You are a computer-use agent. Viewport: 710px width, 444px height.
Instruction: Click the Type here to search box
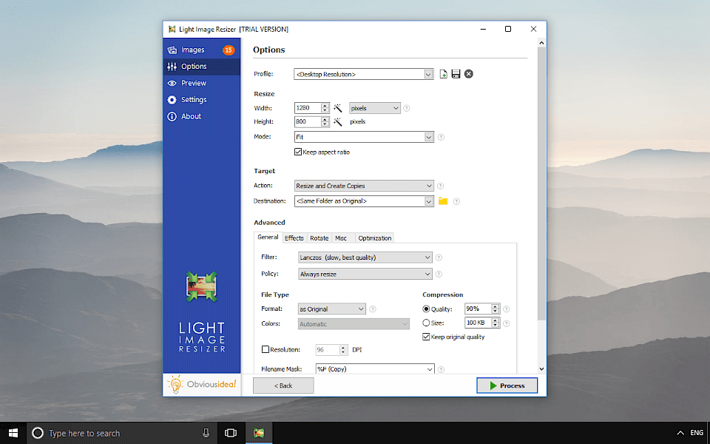coord(124,433)
